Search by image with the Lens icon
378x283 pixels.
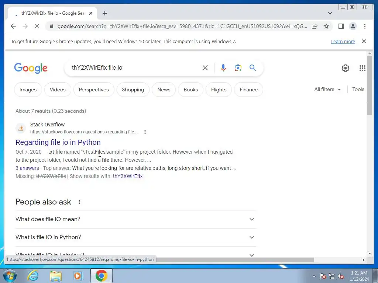tap(238, 68)
